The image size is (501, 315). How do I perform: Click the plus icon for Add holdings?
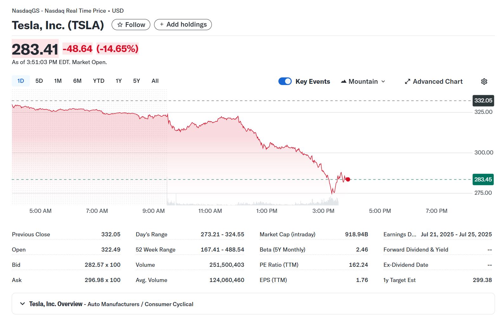(x=162, y=24)
